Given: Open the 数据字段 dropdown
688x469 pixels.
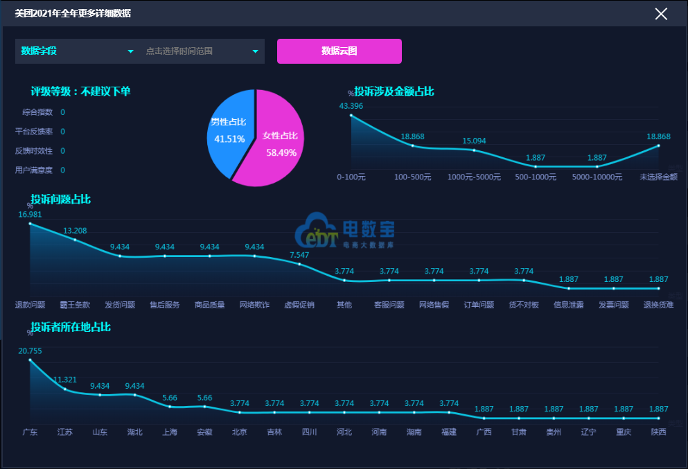Looking at the screenshot, I should [x=78, y=51].
